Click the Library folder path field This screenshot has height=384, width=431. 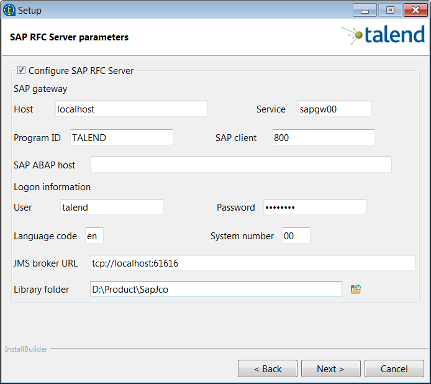coord(215,290)
